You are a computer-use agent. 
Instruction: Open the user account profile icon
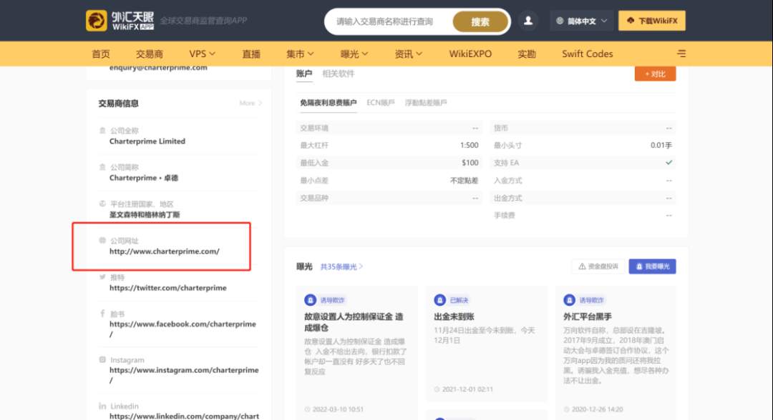528,21
